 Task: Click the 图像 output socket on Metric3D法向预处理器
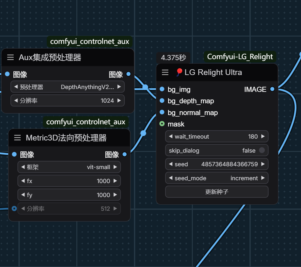click(125, 154)
